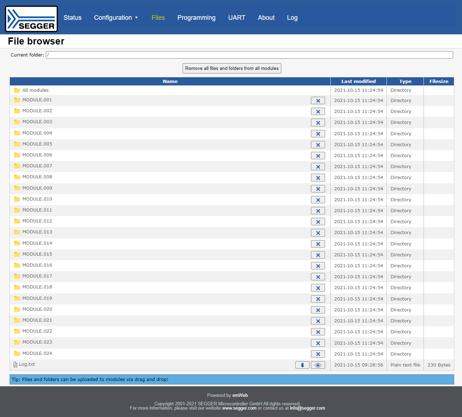
Task: Download Log.txt with the arrow icon
Action: pos(302,365)
